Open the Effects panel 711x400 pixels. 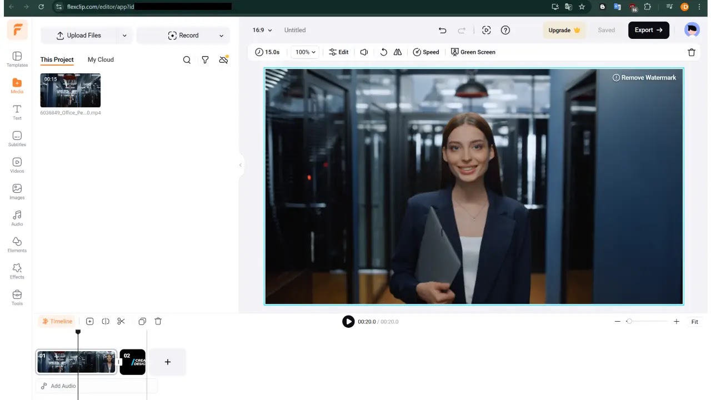[x=17, y=271]
